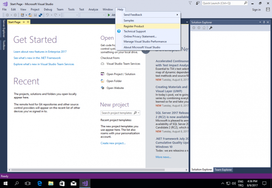Viewport: 272px width, 188px height.
Task: Click the pin icon on Start Page tab
Action: [24, 22]
